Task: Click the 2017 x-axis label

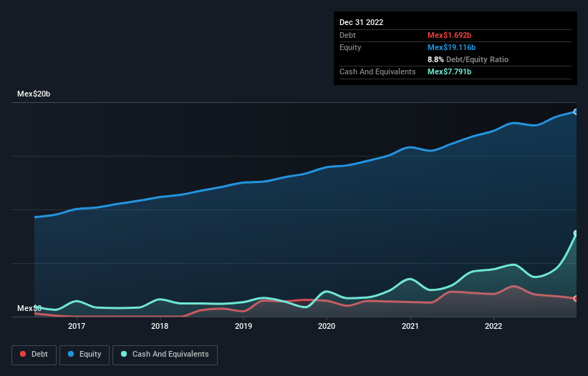Action: tap(77, 326)
